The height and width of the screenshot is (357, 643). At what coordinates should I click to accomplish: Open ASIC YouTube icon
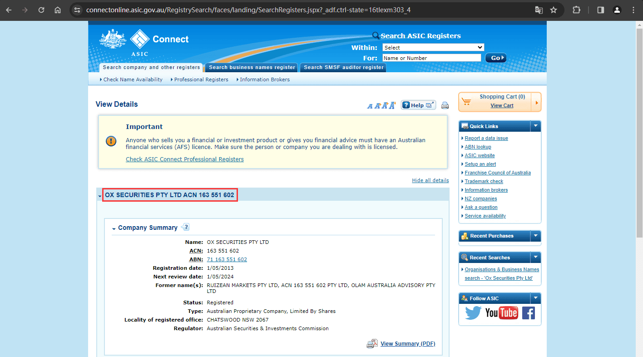502,312
